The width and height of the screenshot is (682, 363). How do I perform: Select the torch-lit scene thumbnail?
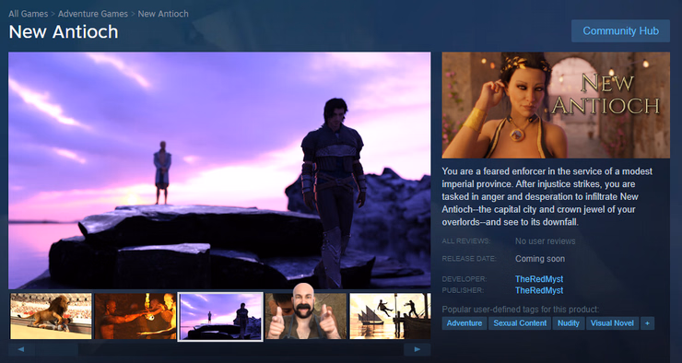click(135, 316)
